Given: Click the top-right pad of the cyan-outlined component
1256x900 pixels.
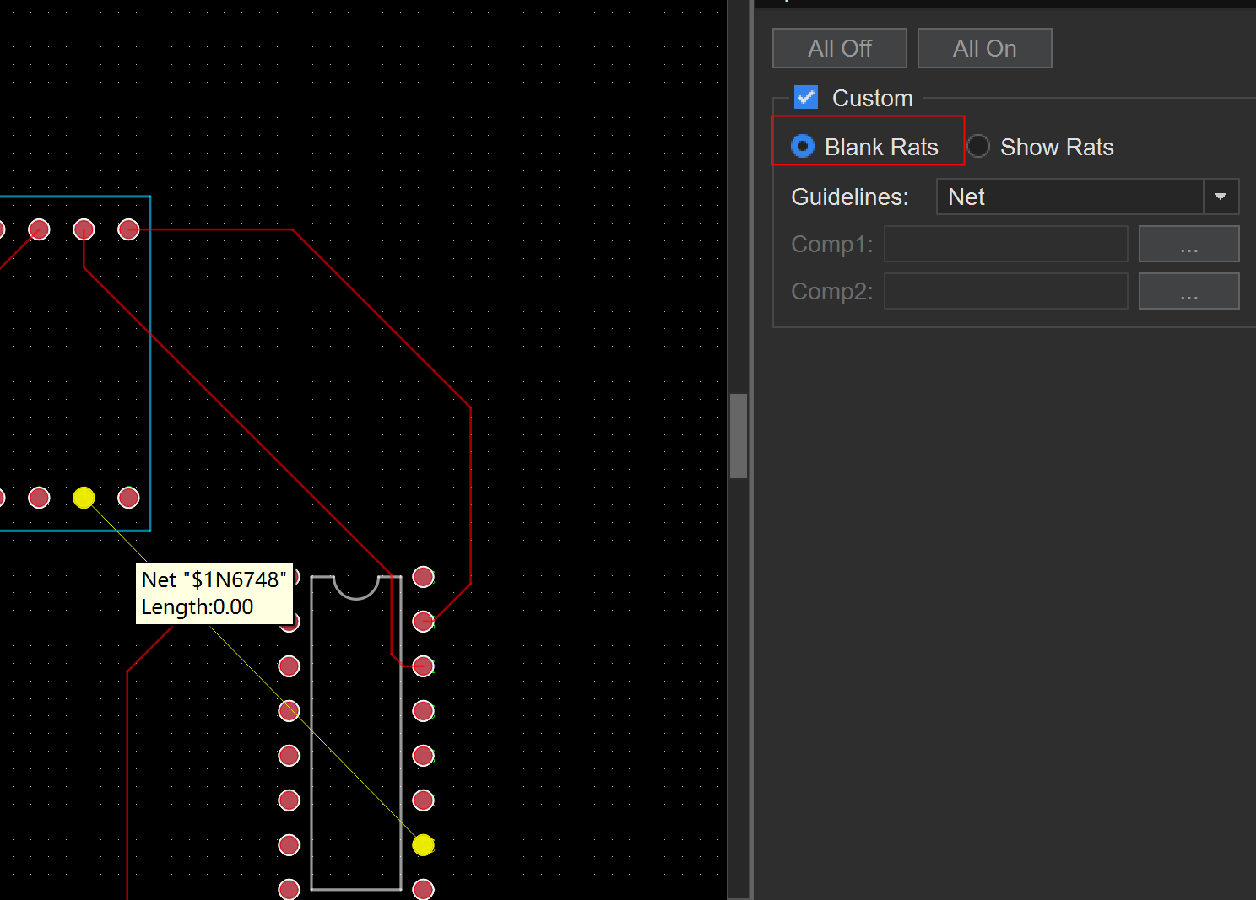Looking at the screenshot, I should pyautogui.click(x=128, y=229).
